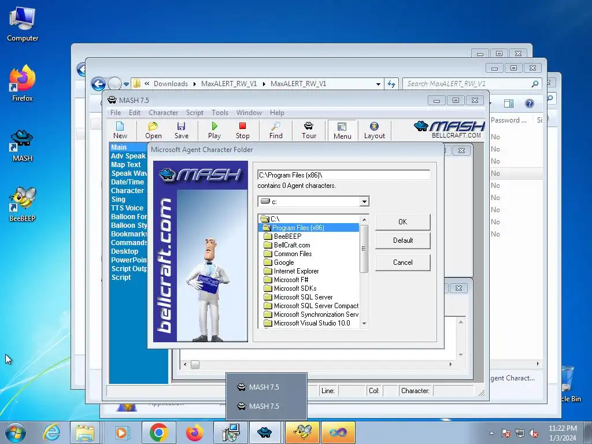Open the drive c: dropdown

tap(364, 202)
